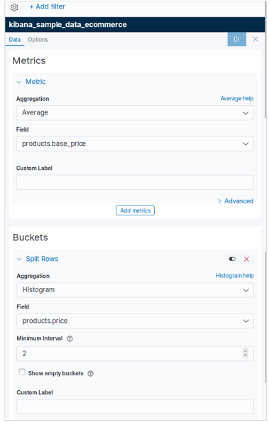
Task: Enable the Show empty buckets checkbox
Action: (22, 372)
